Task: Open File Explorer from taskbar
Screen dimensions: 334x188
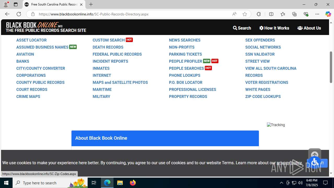Action: (x=120, y=183)
